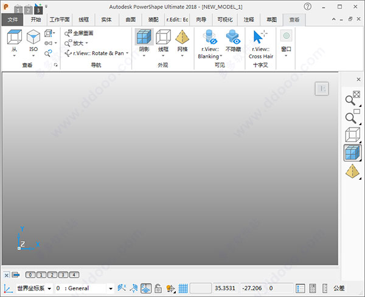365x297 pixels.
Task: Click r.View:: Blanking icon
Action: coord(210,37)
